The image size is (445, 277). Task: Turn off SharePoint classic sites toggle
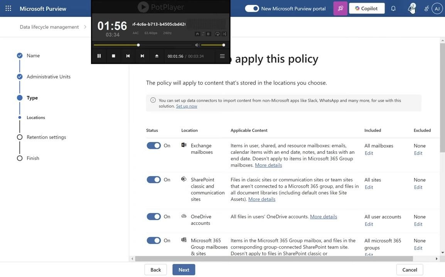click(x=153, y=180)
